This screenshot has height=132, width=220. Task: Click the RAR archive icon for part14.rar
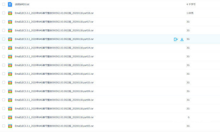(10, 48)
